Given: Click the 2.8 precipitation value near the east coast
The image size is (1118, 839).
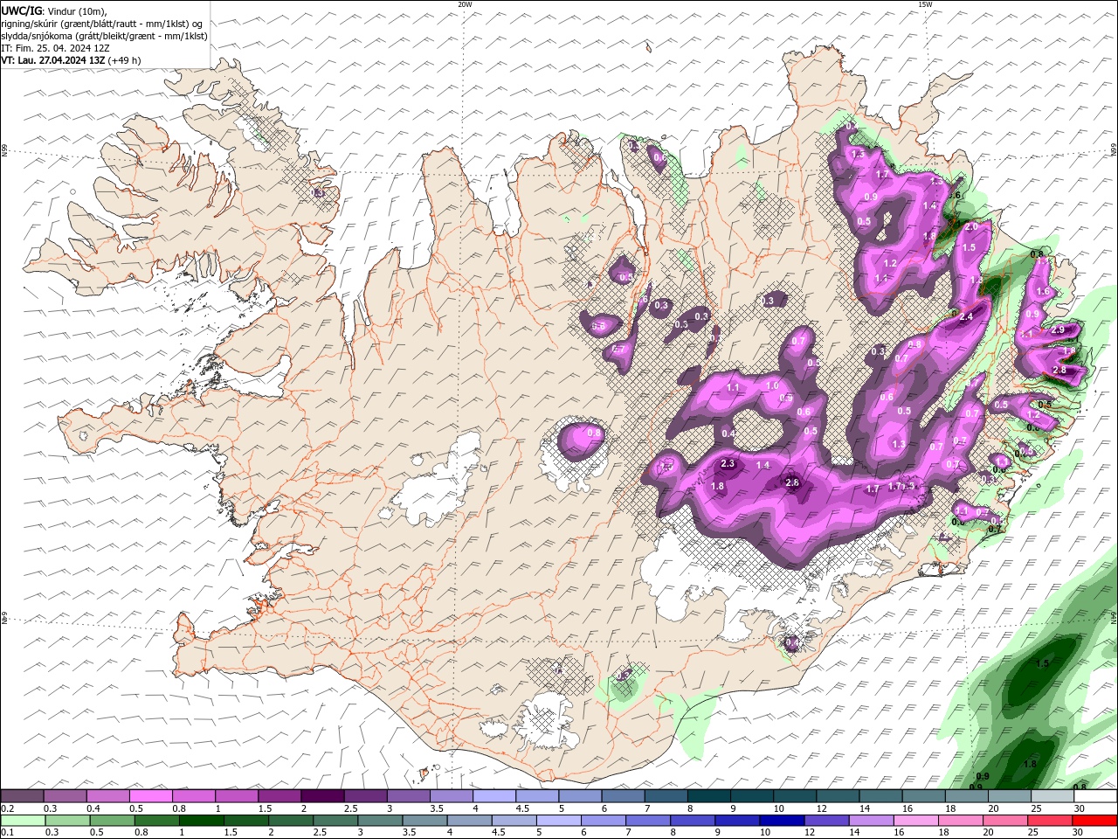Looking at the screenshot, I should point(1059,371).
